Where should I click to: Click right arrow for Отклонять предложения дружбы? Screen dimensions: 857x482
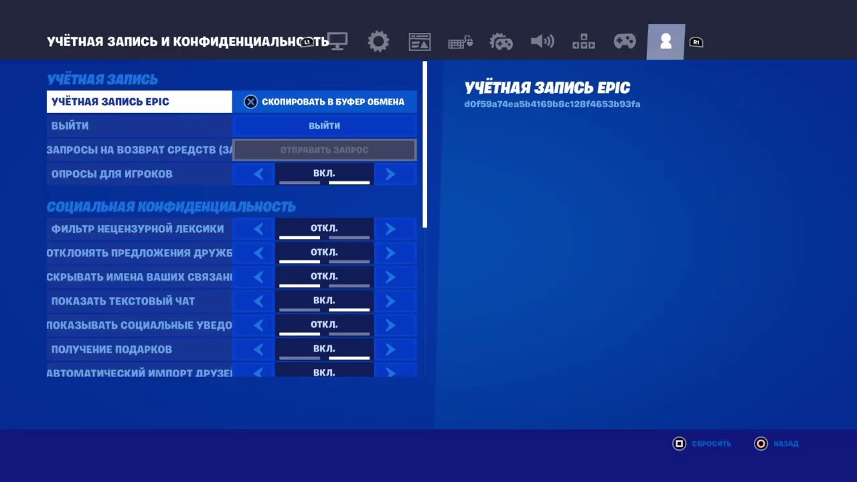390,253
